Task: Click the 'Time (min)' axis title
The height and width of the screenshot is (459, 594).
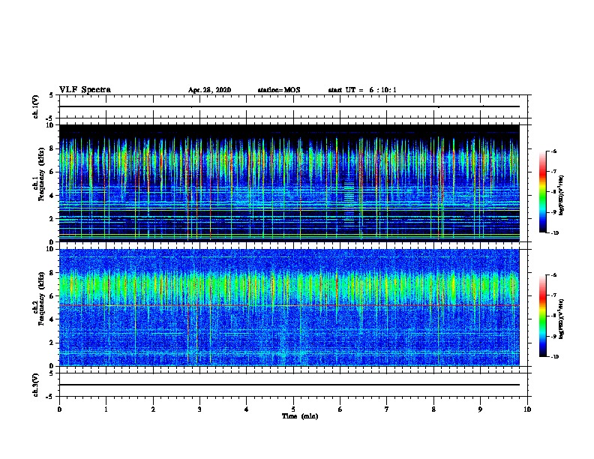Action: (300, 416)
